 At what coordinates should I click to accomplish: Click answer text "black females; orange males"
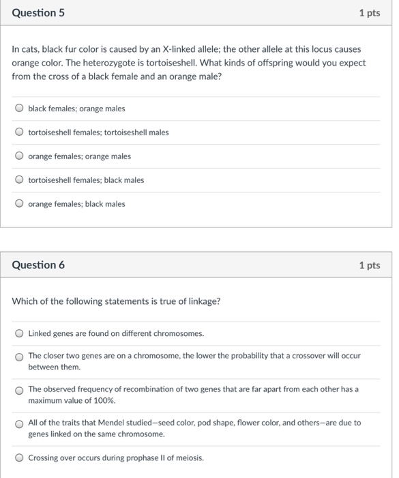coord(76,109)
